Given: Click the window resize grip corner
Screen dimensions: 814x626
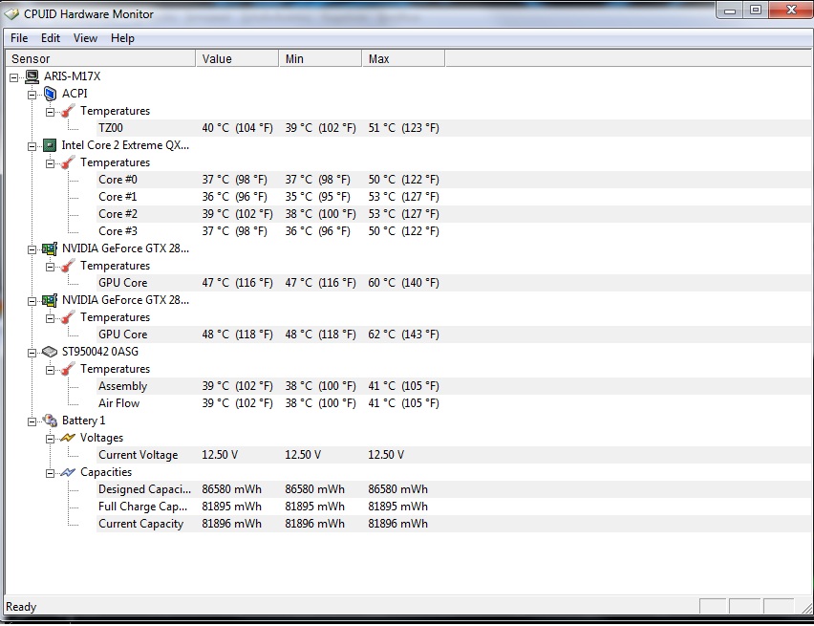Looking at the screenshot, I should [806, 607].
